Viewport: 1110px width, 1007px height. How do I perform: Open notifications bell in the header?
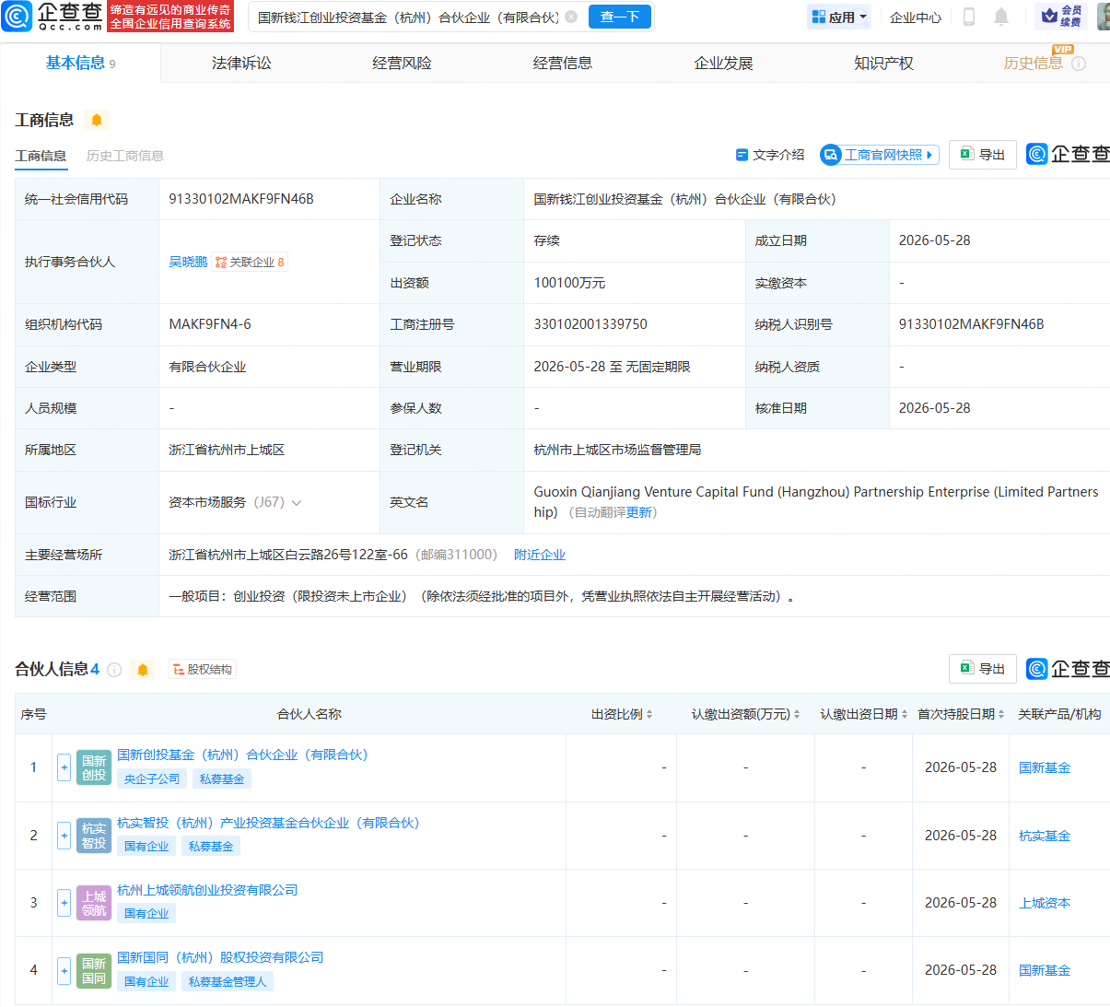(1001, 17)
